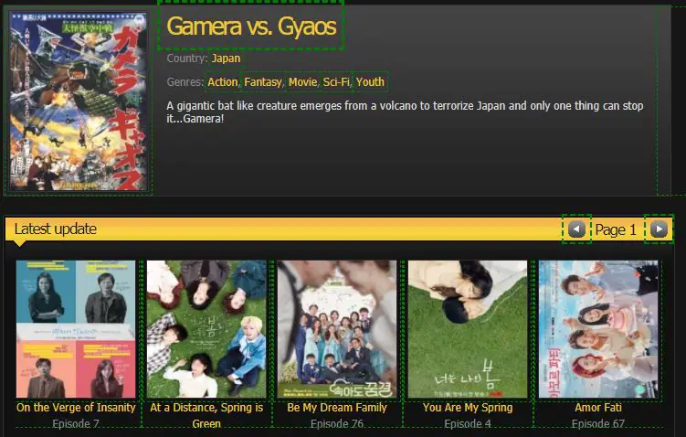
Task: Filter by Action genre
Action: click(x=222, y=82)
